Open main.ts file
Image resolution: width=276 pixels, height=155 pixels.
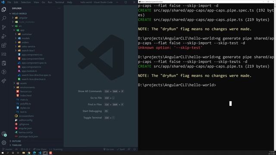(x=24, y=99)
